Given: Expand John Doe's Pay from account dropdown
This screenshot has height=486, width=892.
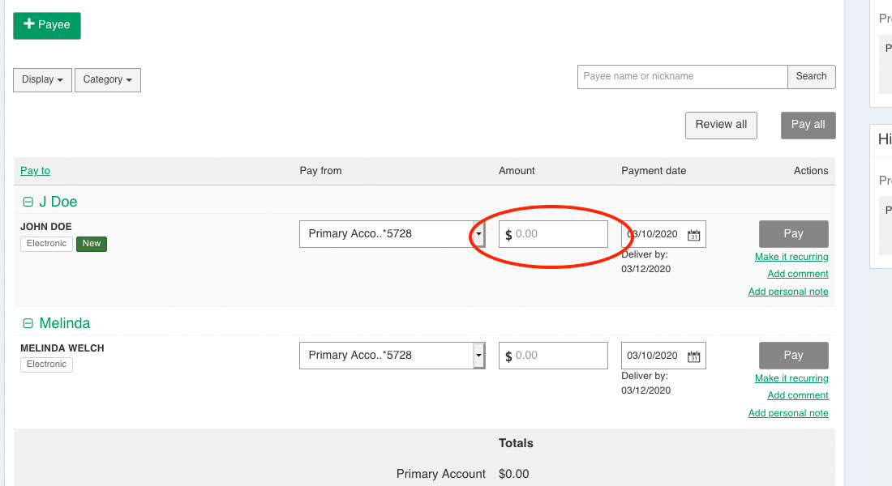Looking at the screenshot, I should (x=478, y=234).
